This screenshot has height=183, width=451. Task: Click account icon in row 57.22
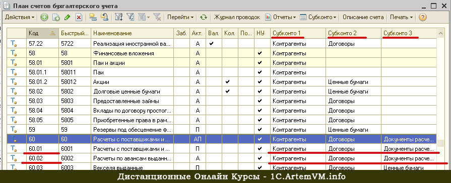click(13, 44)
